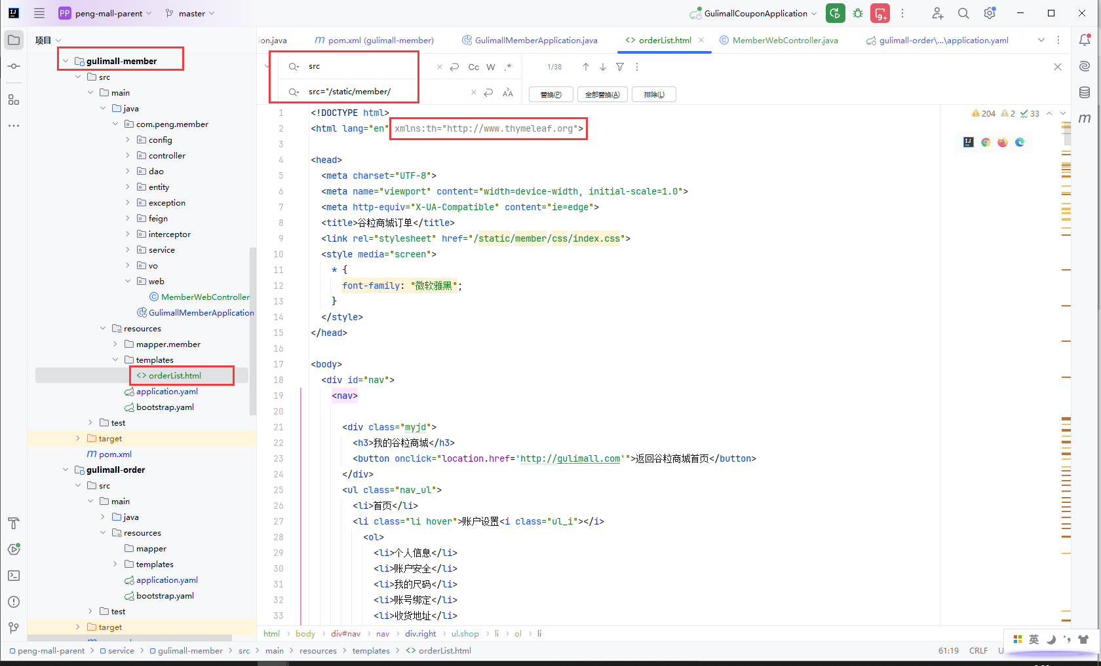Switch to pom.xml (gulimall-member) tab
The image size is (1101, 666).
[x=374, y=40]
